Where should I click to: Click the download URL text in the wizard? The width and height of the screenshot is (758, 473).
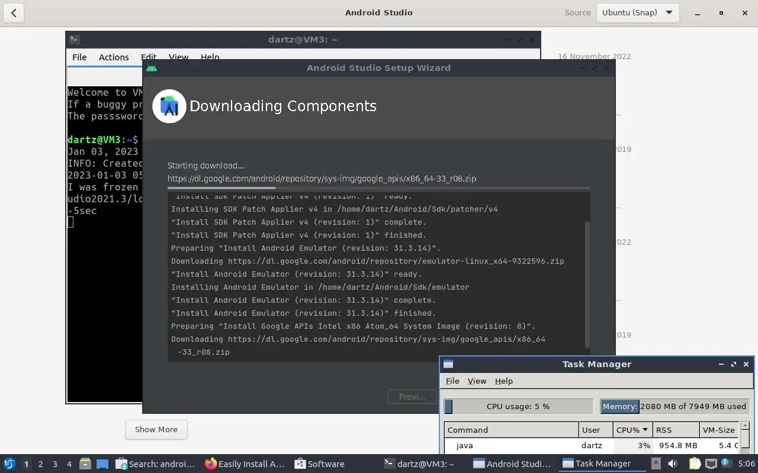322,179
